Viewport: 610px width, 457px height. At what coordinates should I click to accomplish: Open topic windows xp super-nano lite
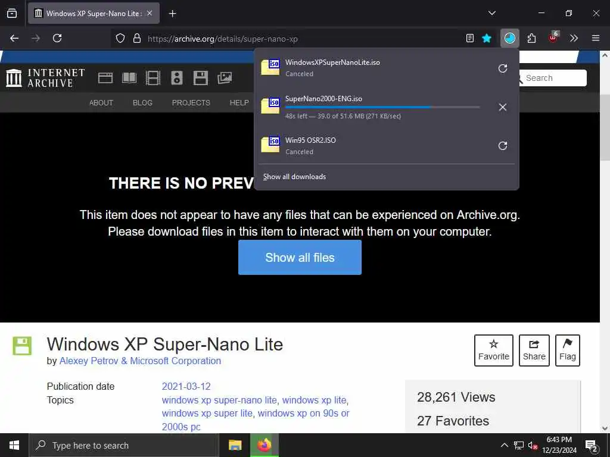click(219, 400)
